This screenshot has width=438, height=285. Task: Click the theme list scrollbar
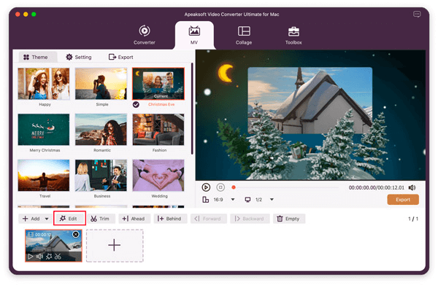click(x=192, y=109)
